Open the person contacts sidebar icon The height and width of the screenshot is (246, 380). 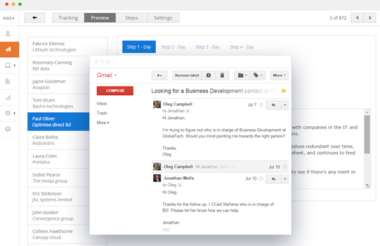coord(8,33)
